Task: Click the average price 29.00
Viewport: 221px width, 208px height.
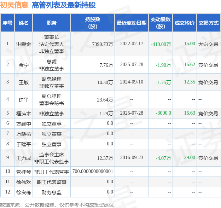Action: (190, 157)
